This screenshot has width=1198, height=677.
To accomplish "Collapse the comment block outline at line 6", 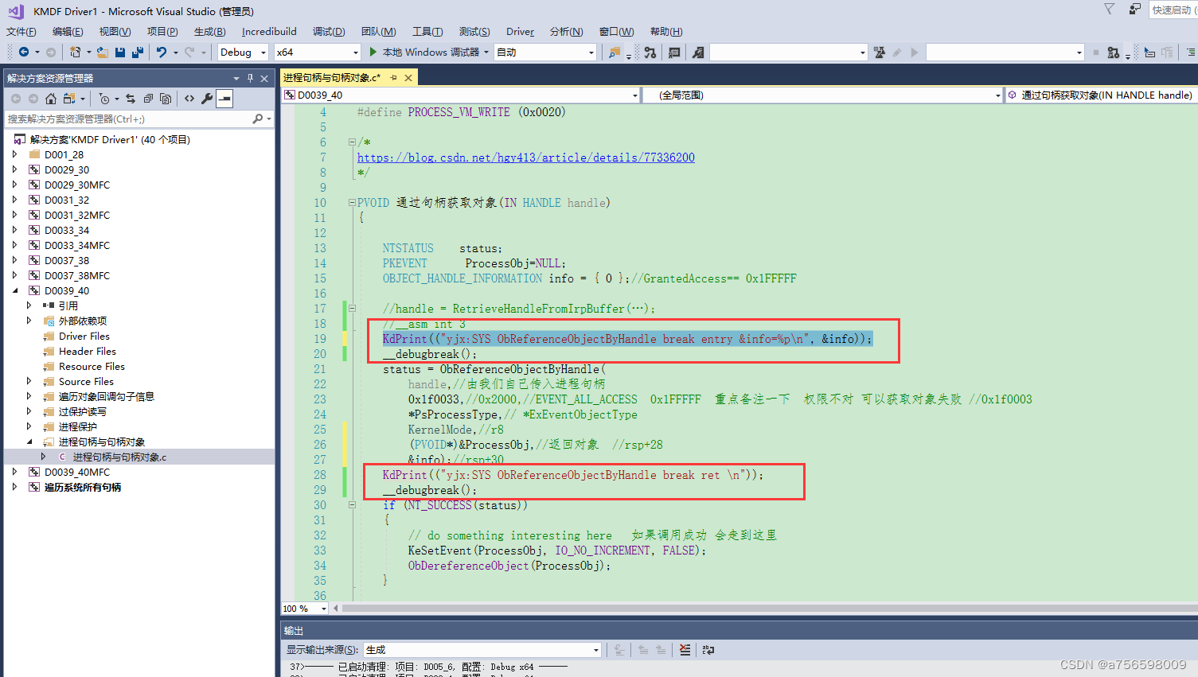I will point(352,142).
